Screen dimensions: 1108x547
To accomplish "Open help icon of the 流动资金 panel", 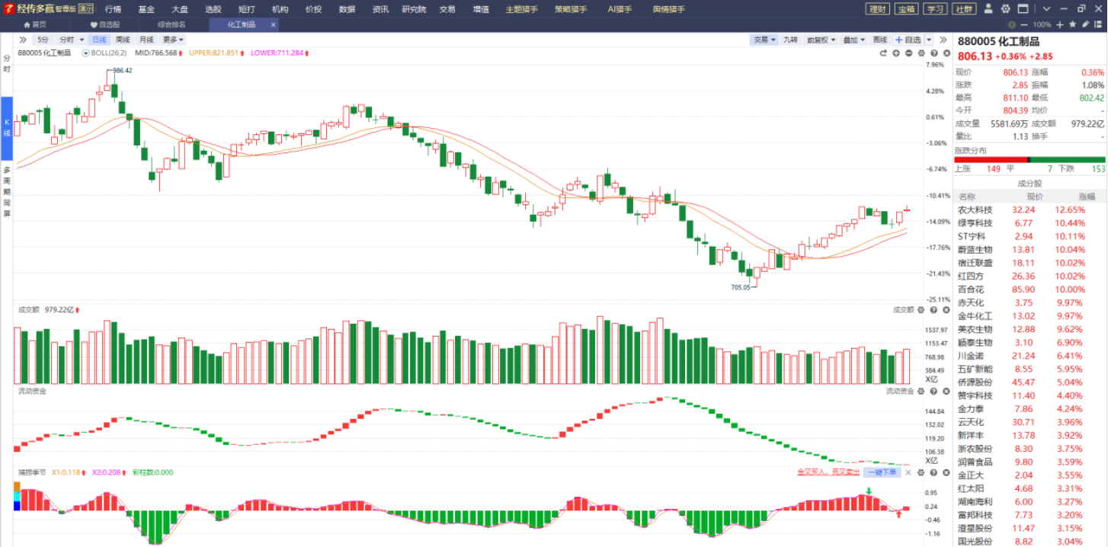I will point(933,391).
